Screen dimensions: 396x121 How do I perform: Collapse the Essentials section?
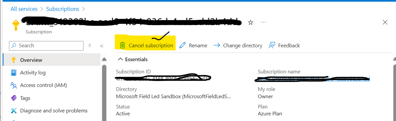pyautogui.click(x=120, y=60)
